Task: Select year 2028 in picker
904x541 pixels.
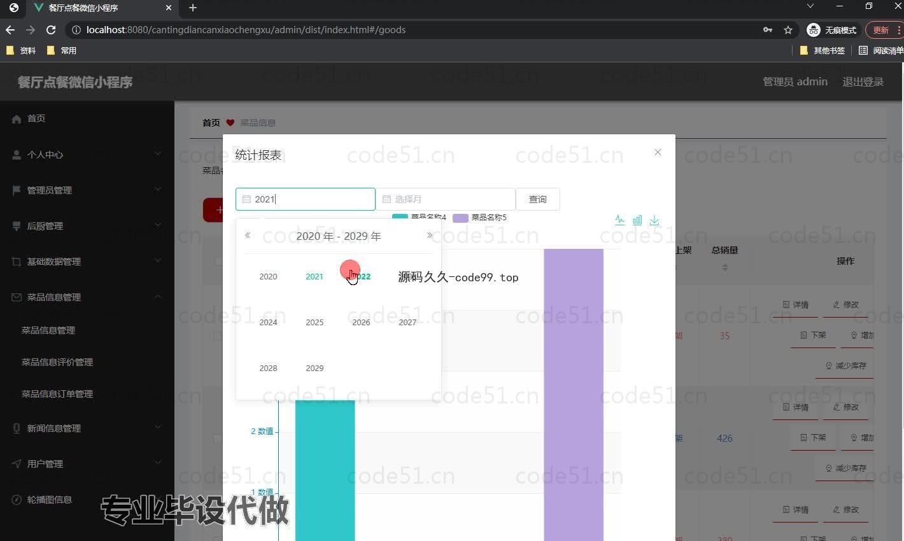Action: click(268, 368)
